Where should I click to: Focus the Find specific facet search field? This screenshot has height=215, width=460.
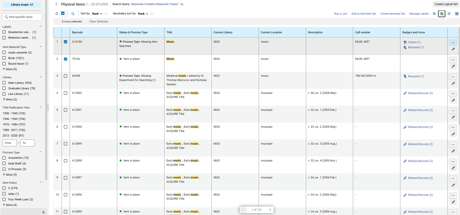point(22,17)
